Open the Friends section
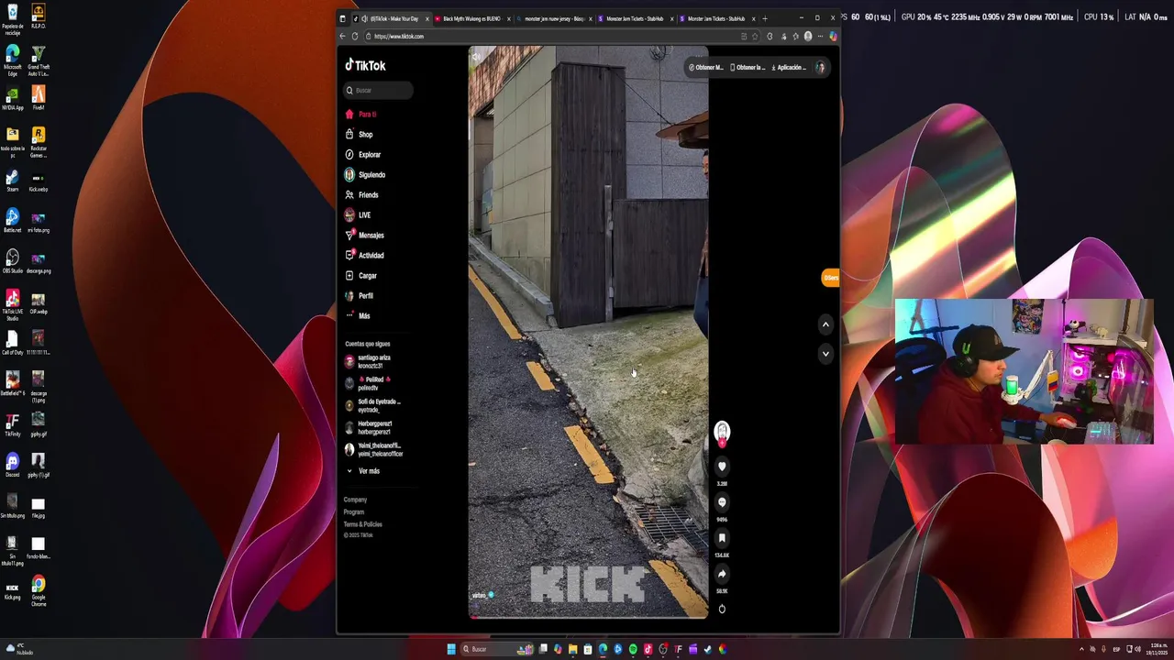 (361, 195)
